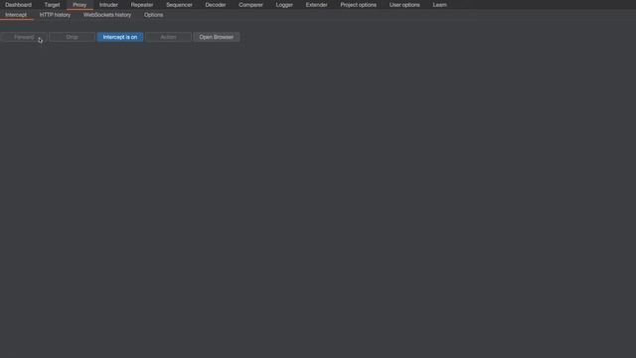
Task: Click the Forward button
Action: [24, 37]
